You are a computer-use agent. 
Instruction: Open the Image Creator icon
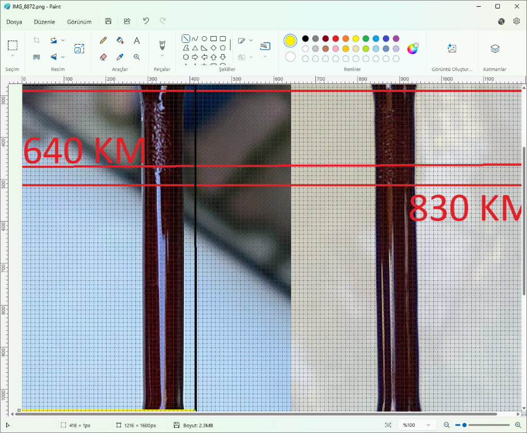(x=452, y=48)
